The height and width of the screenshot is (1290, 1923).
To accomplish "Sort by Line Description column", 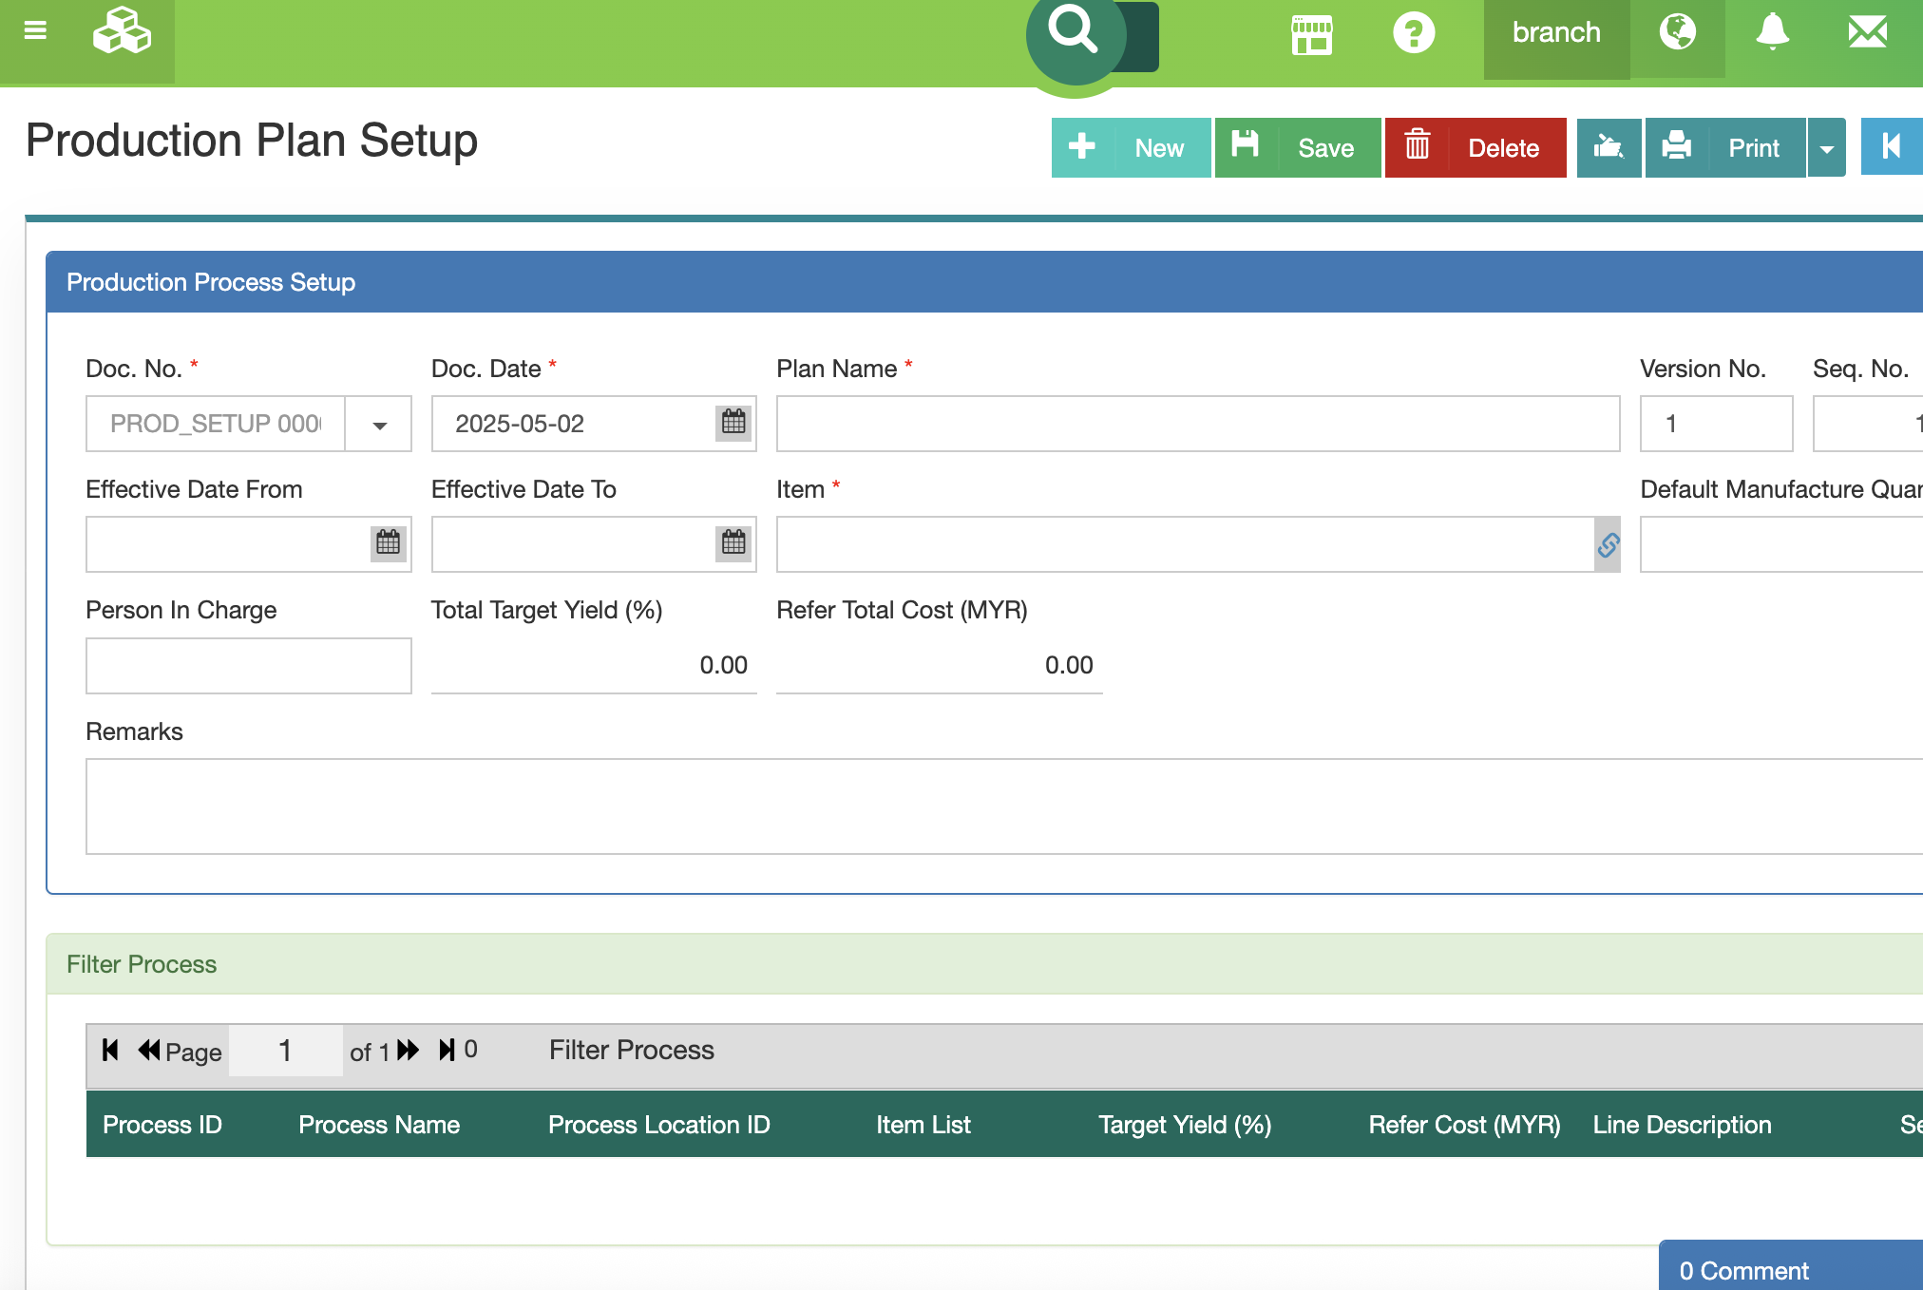I will [1682, 1125].
